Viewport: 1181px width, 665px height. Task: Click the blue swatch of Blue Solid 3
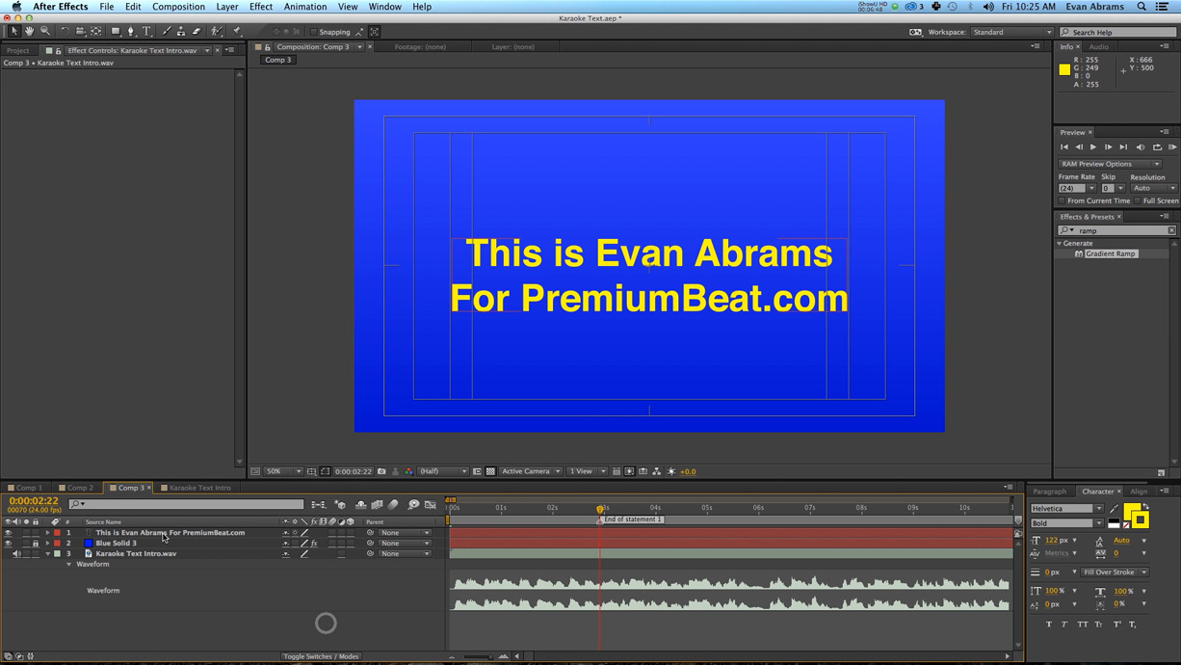click(x=89, y=544)
